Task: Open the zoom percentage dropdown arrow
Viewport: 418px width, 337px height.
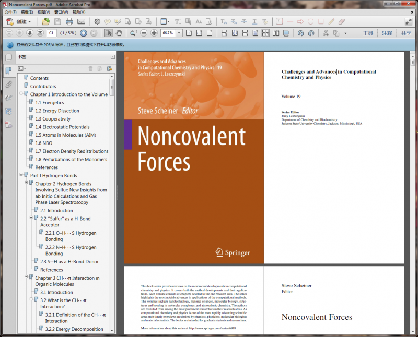Action: click(179, 33)
